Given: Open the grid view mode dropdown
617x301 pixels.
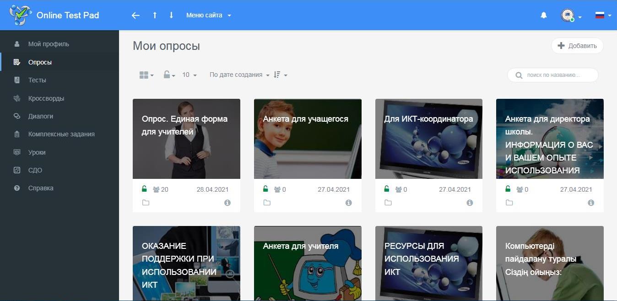Looking at the screenshot, I should pyautogui.click(x=146, y=75).
